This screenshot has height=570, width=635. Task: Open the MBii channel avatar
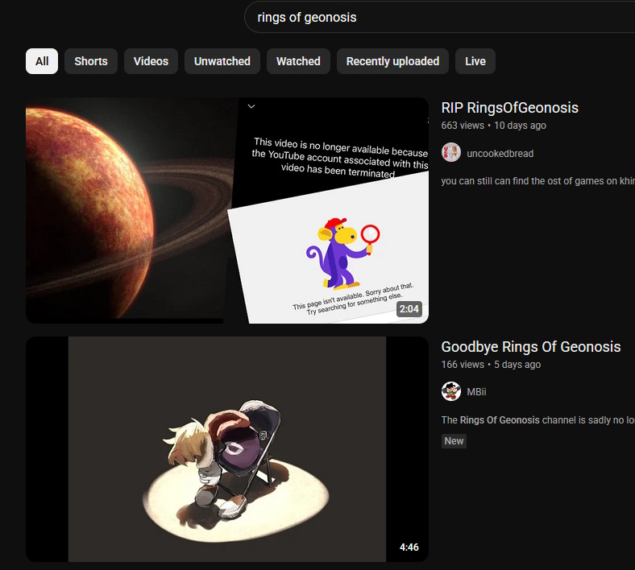click(450, 391)
